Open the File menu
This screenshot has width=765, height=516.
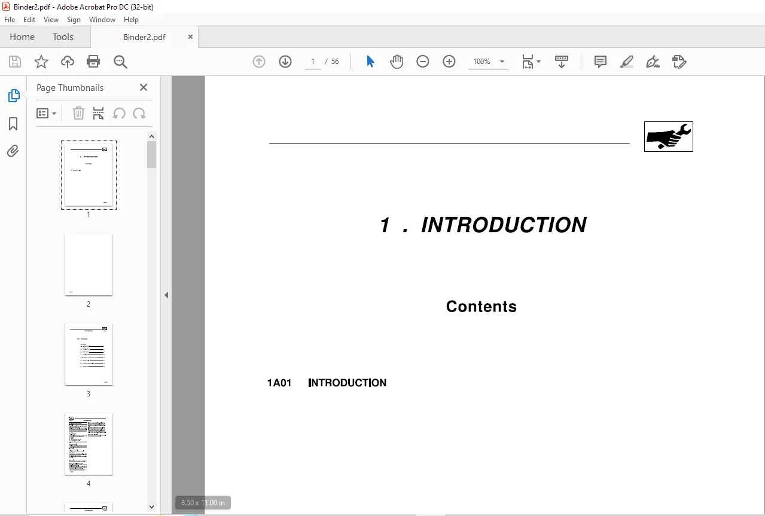tap(10, 20)
